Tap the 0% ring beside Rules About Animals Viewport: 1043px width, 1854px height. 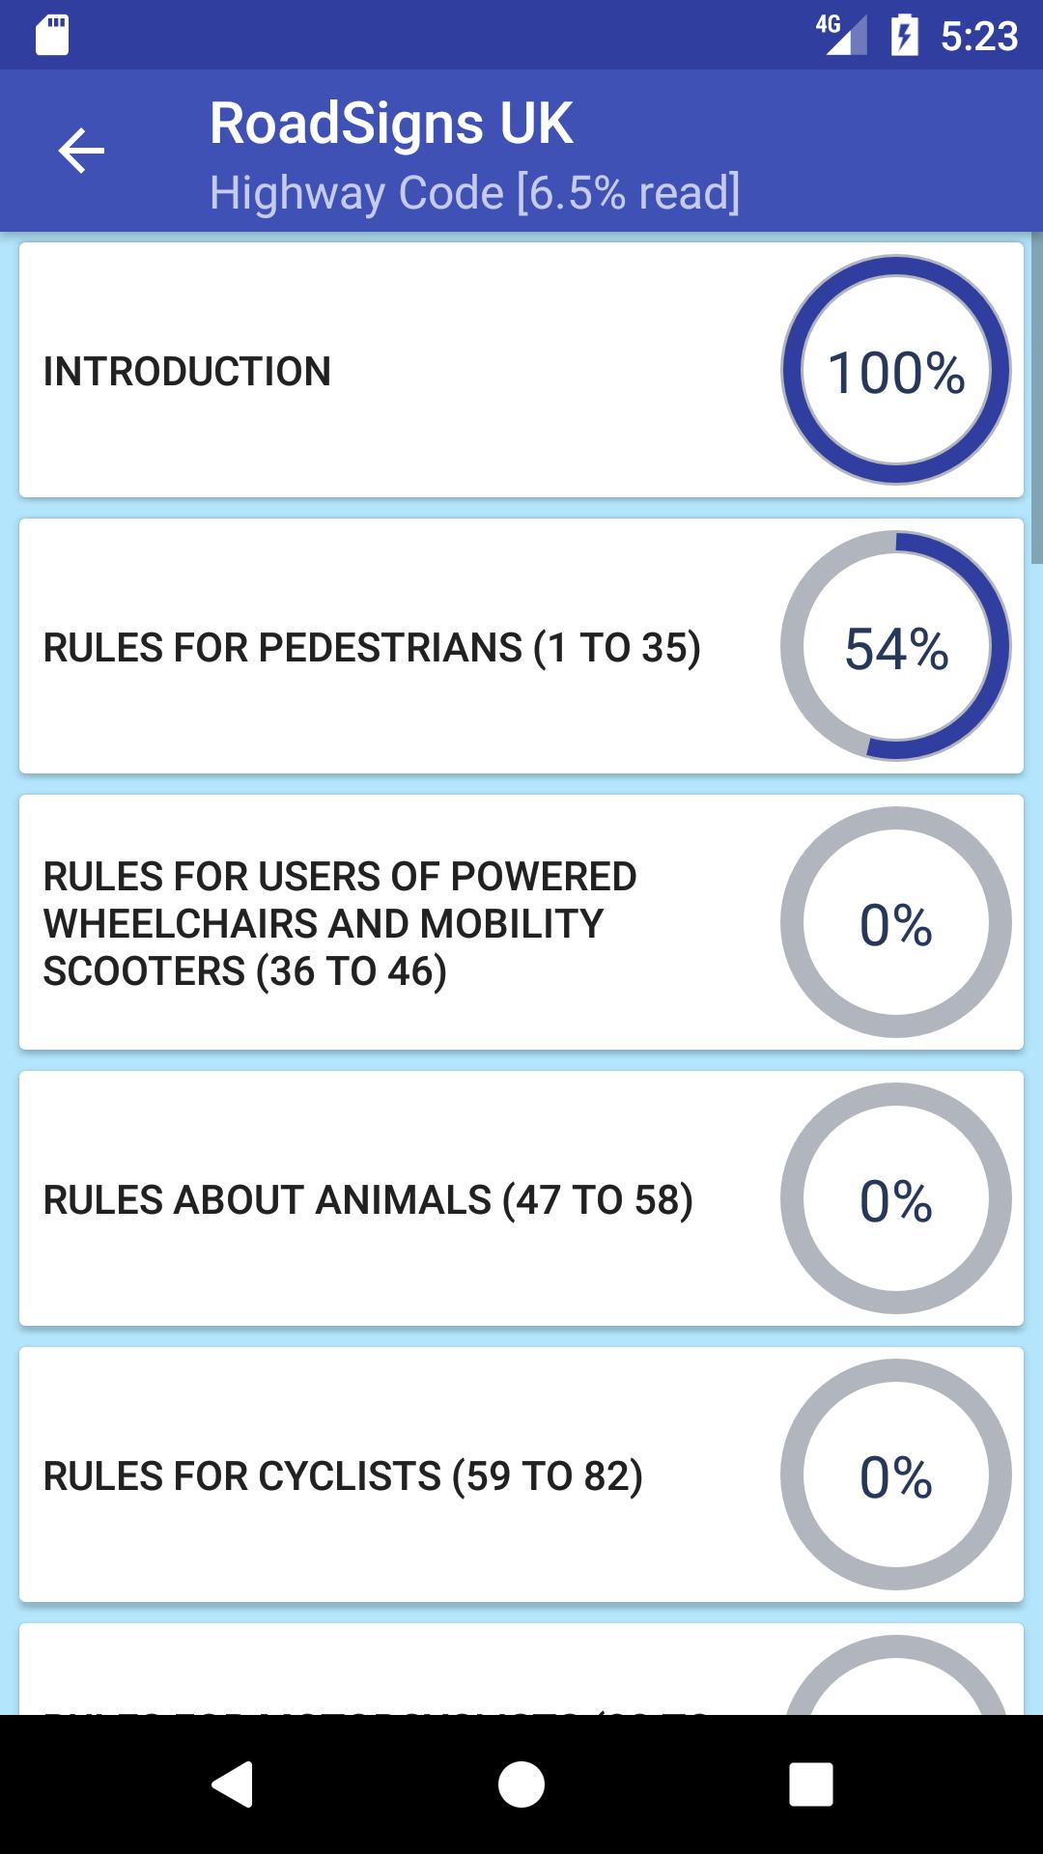click(896, 1198)
